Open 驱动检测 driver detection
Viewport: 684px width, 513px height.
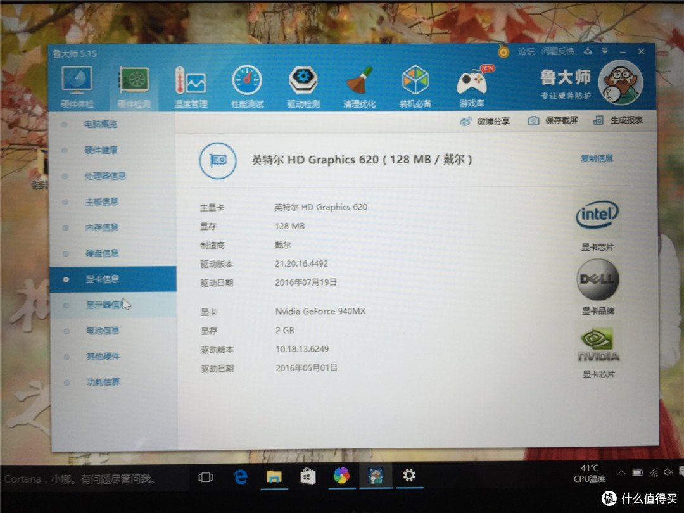point(303,86)
